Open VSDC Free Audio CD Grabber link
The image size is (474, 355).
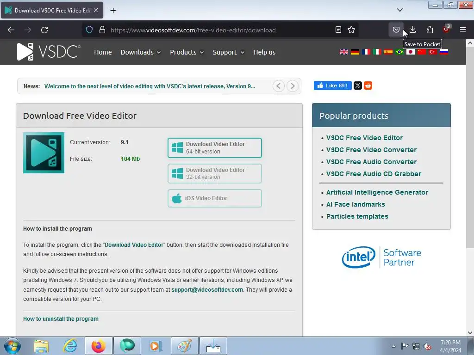(374, 174)
